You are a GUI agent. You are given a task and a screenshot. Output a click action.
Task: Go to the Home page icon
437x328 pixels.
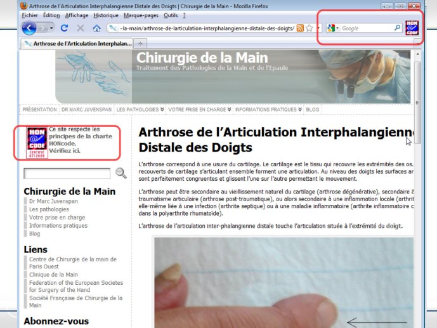(x=96, y=28)
